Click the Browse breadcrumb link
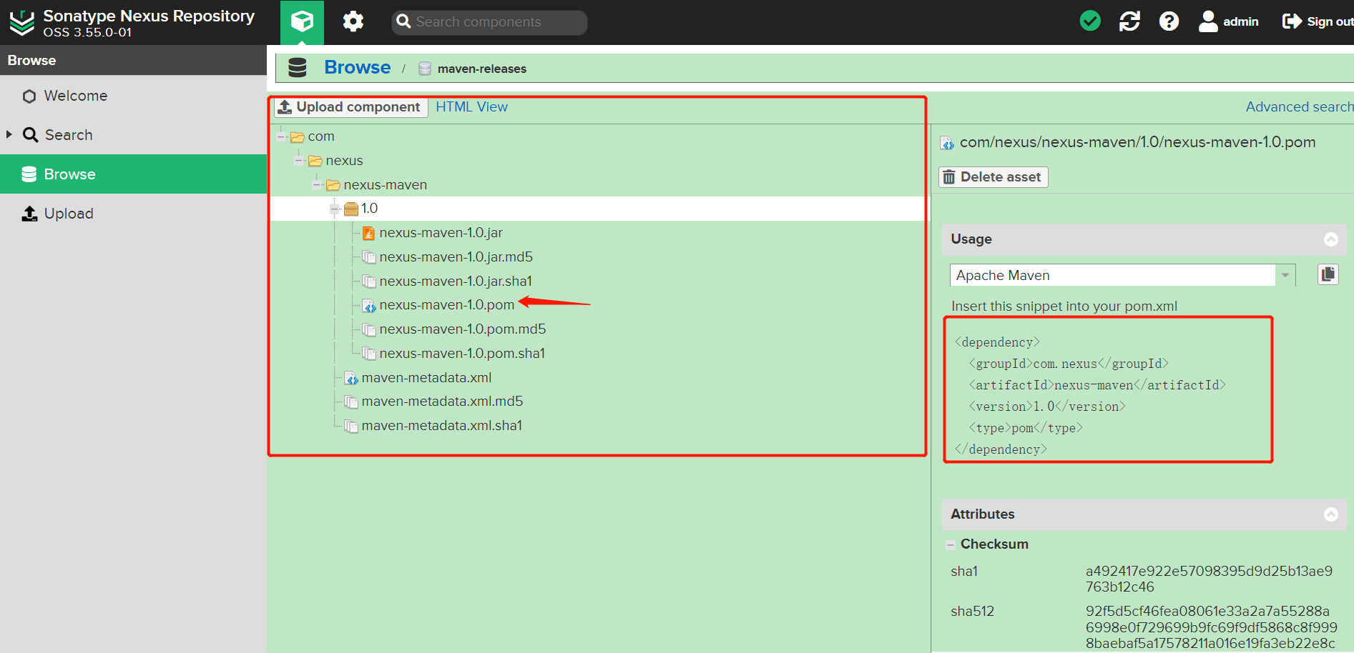This screenshot has height=653, width=1354. 358,67
